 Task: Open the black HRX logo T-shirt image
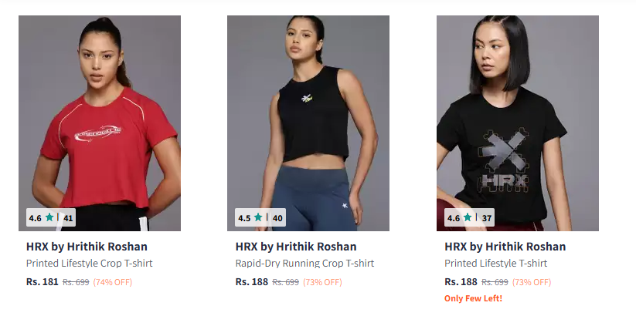tap(518, 123)
